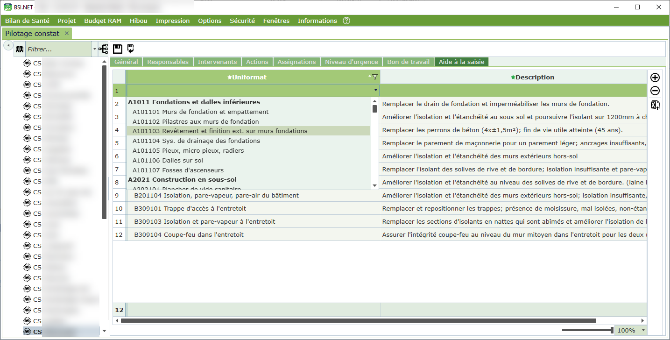Click in the Filtrer input field

pyautogui.click(x=58, y=49)
